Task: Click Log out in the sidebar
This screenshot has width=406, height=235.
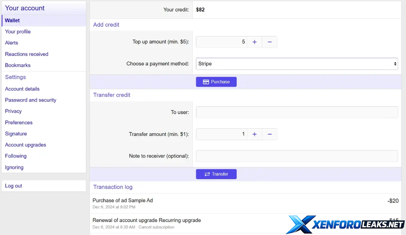Action: point(14,186)
